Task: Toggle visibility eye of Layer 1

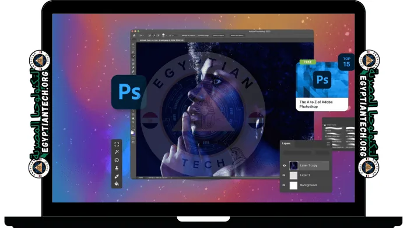Action: (x=284, y=175)
